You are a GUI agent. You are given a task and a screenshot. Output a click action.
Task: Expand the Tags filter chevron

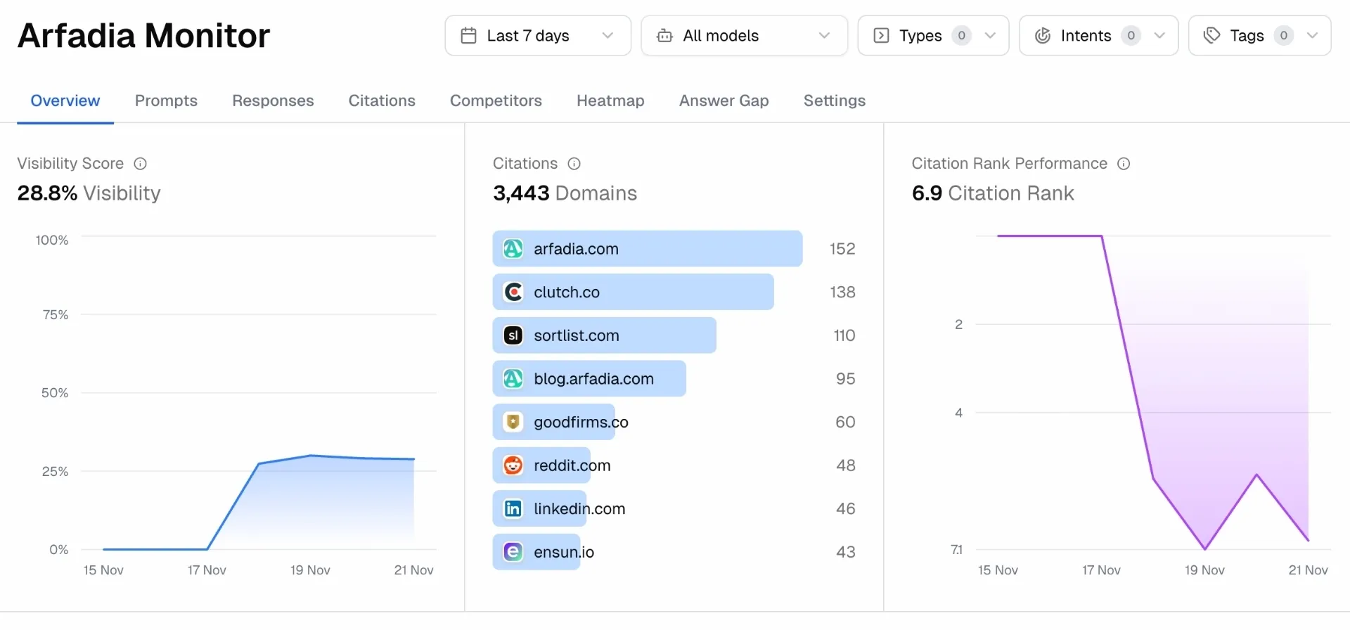click(x=1312, y=35)
